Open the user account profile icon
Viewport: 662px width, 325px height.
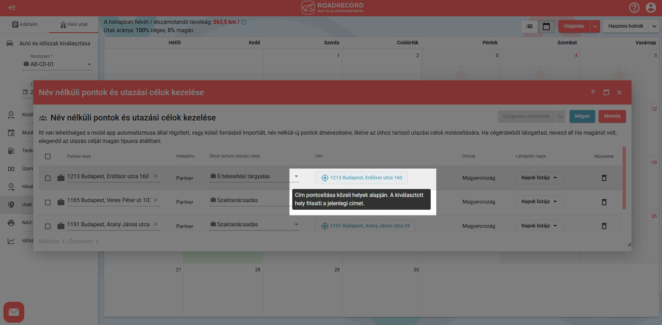tap(651, 8)
